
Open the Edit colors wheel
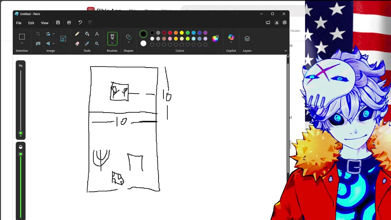pos(215,38)
